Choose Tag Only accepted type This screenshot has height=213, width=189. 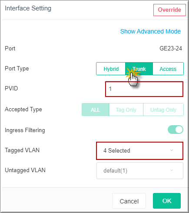click(126, 110)
